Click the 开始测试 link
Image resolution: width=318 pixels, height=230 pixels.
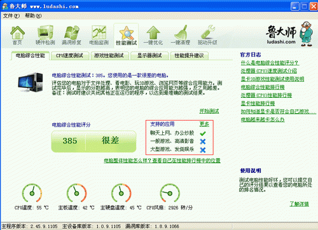209,111
